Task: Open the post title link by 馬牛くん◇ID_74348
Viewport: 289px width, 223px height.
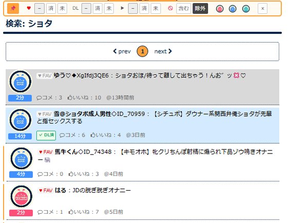Action: [155, 156]
